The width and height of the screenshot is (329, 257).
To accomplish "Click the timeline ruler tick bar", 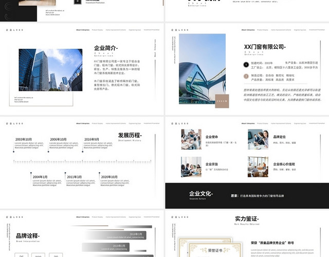I will click(x=82, y=162).
